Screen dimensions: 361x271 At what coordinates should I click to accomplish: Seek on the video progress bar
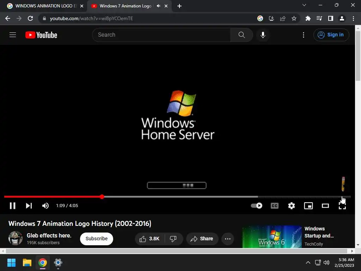point(177,197)
